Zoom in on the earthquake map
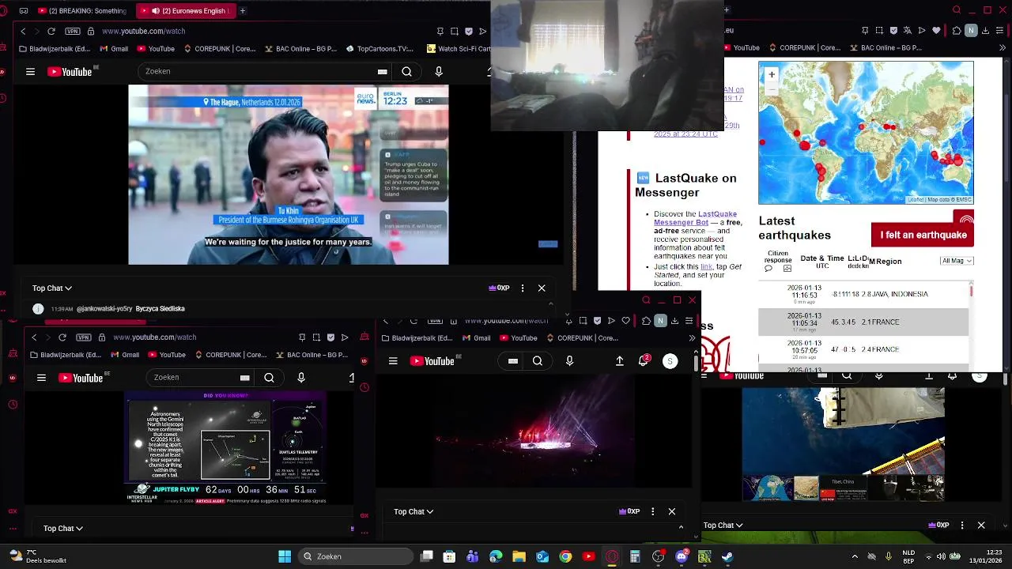1012x569 pixels. (x=772, y=74)
